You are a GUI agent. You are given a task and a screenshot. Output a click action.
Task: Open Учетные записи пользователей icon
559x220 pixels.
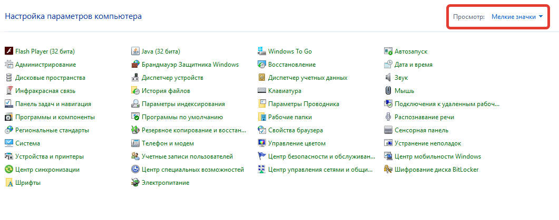135,156
